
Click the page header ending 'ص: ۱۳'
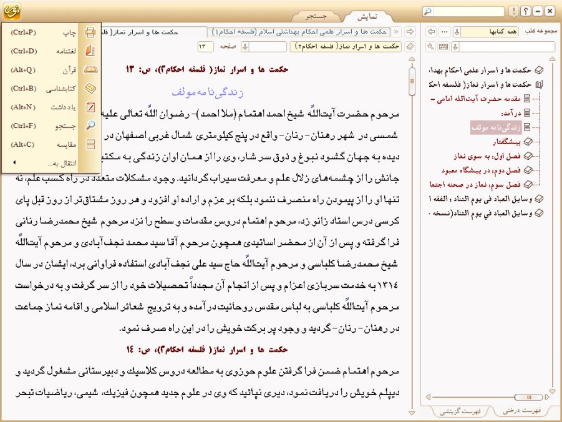coord(207,69)
